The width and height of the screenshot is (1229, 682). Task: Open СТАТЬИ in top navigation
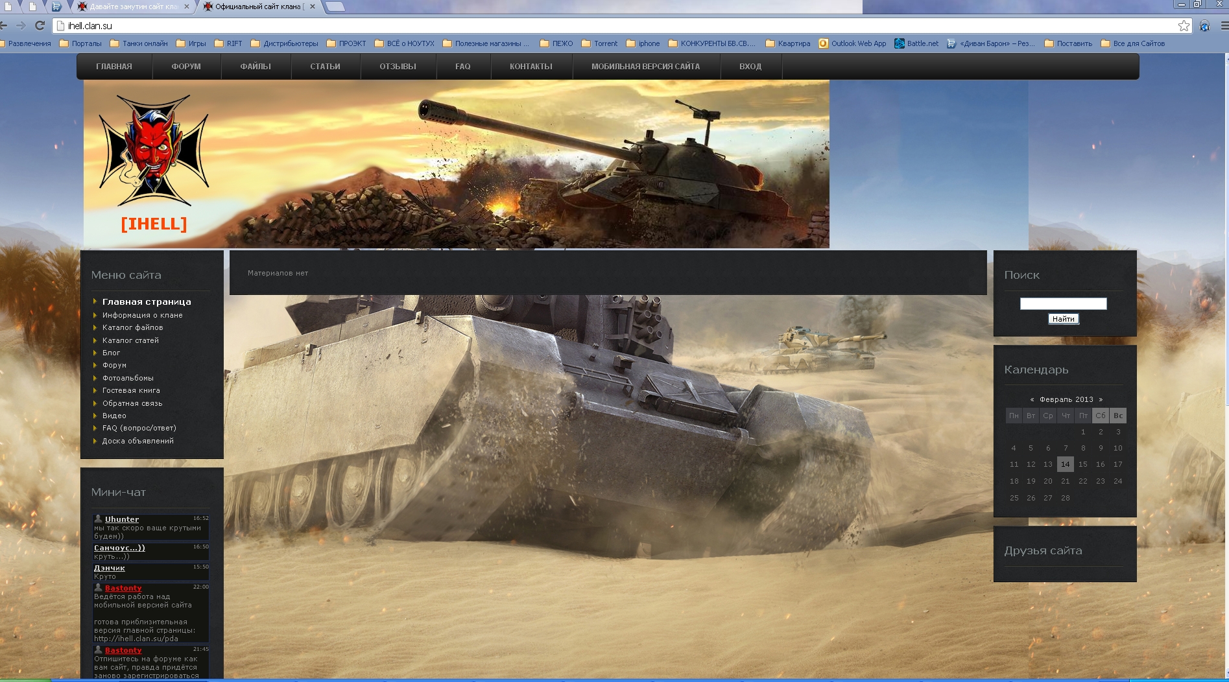tap(325, 66)
